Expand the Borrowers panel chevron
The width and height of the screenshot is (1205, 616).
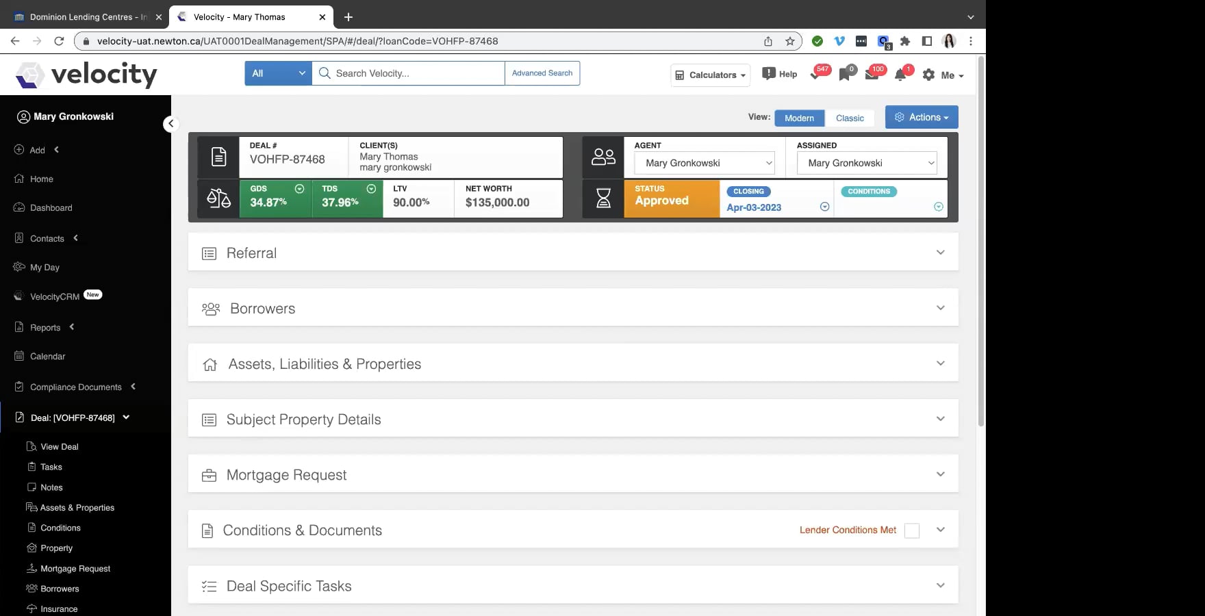tap(941, 307)
